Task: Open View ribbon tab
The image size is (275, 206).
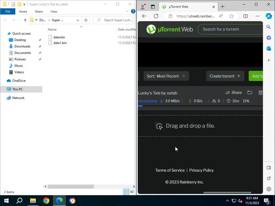Action: pos(54,11)
